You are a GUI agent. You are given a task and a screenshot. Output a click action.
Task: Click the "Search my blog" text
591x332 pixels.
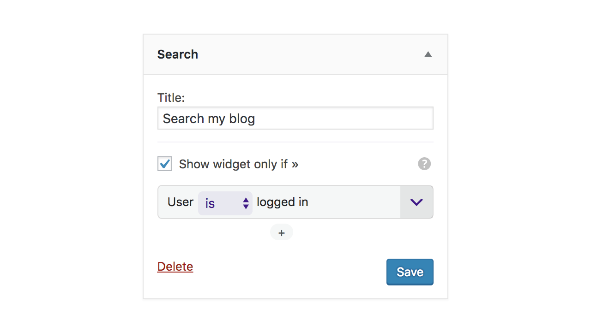point(209,119)
